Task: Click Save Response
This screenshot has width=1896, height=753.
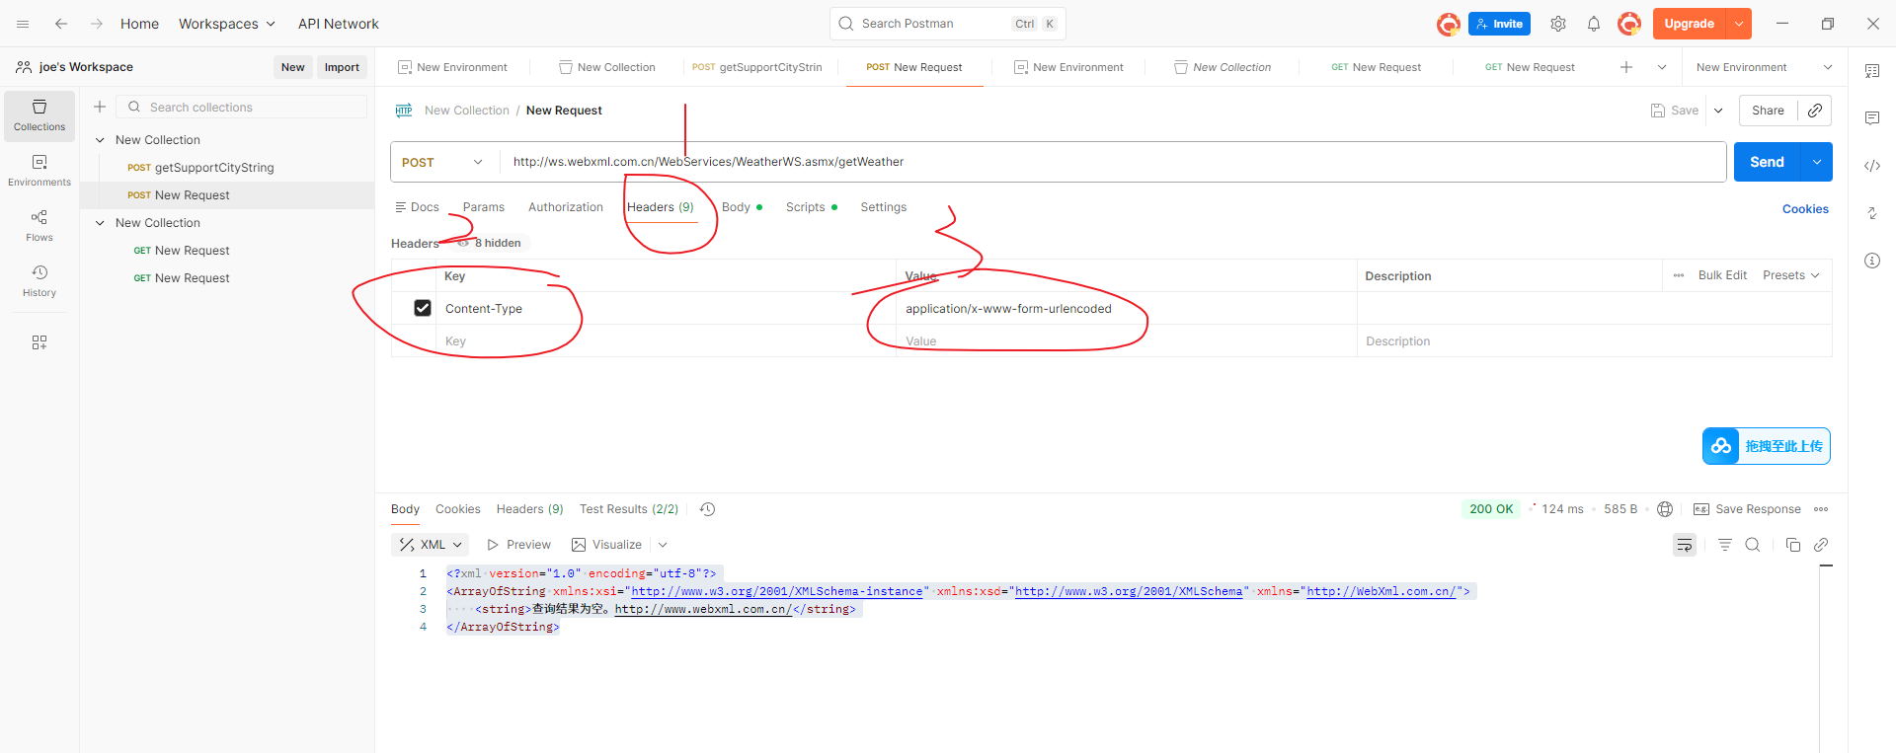Action: [x=1747, y=509]
